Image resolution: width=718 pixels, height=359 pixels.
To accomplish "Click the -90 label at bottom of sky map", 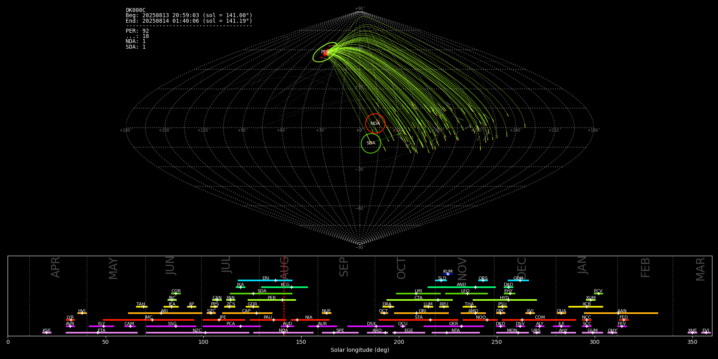I will (x=359, y=248).
